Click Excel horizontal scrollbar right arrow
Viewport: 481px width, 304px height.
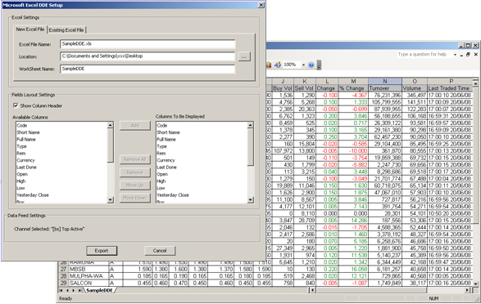click(x=468, y=290)
